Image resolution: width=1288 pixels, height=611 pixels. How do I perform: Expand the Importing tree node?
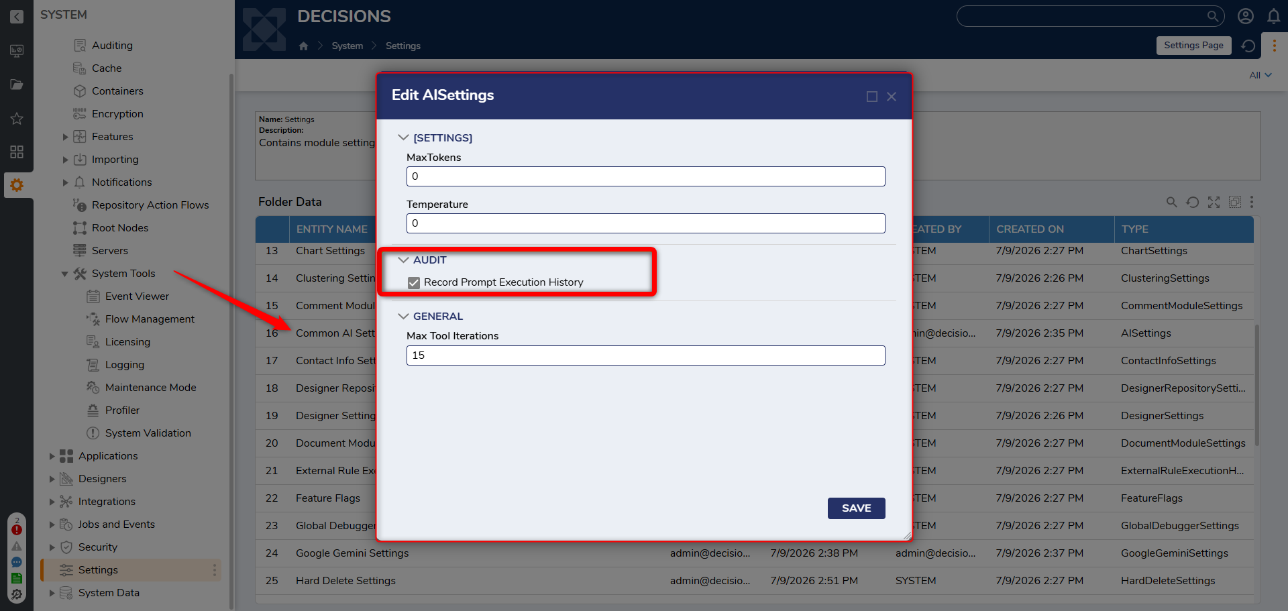[x=65, y=160]
